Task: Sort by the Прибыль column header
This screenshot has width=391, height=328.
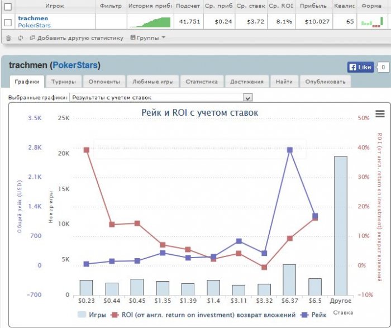Action: click(x=313, y=6)
